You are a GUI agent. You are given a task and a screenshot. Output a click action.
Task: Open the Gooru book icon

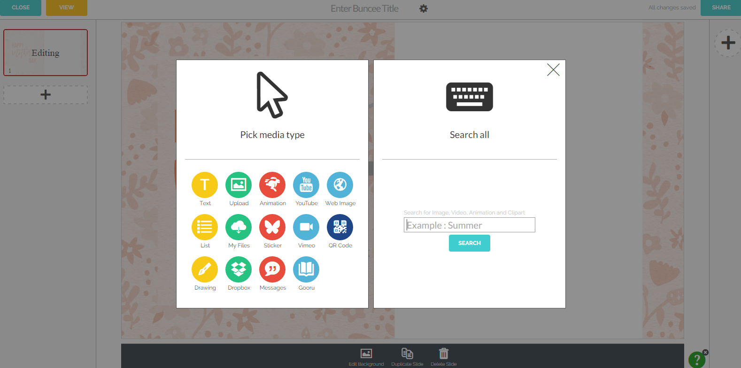[306, 269]
